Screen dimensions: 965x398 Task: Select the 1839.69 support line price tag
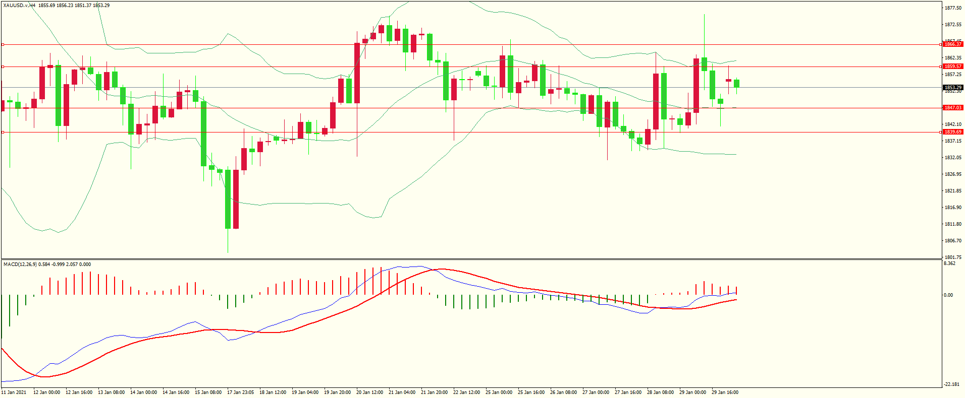point(953,132)
